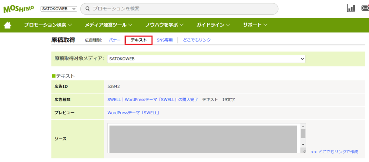The width and height of the screenshot is (369, 162).
Task: Open the SWELL購入完了 promotion link
Action: (x=153, y=99)
